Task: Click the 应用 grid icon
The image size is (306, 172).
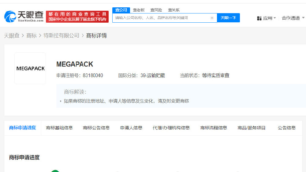Action: click(259, 18)
